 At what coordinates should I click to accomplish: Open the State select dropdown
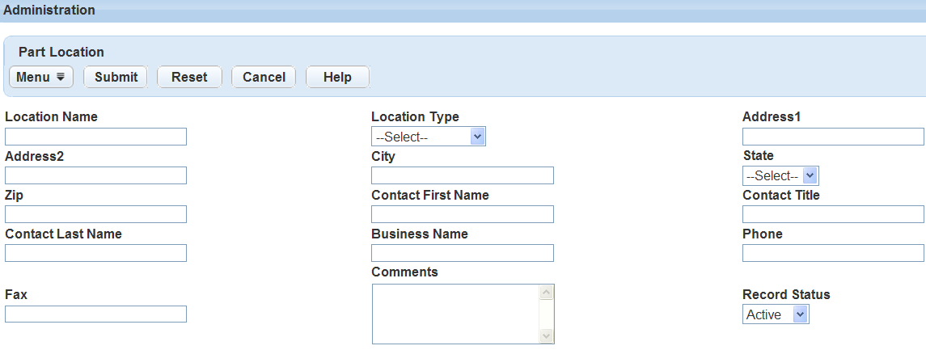click(780, 175)
